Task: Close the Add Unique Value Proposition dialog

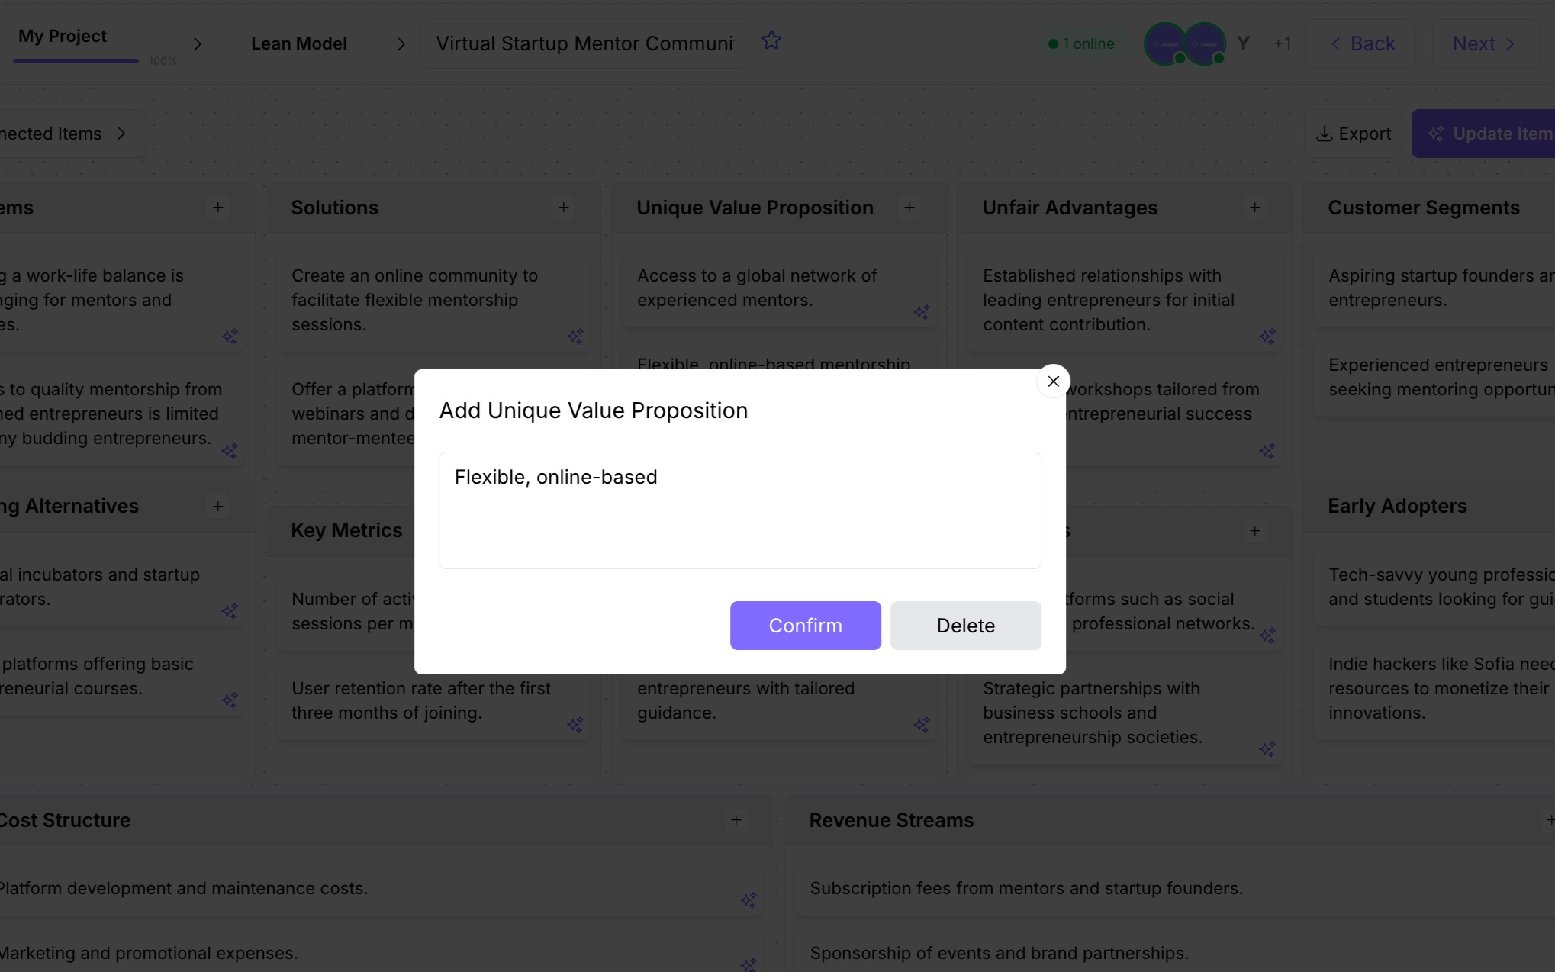Action: [1053, 381]
